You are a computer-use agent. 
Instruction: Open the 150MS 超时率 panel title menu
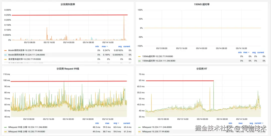coord(202,4)
